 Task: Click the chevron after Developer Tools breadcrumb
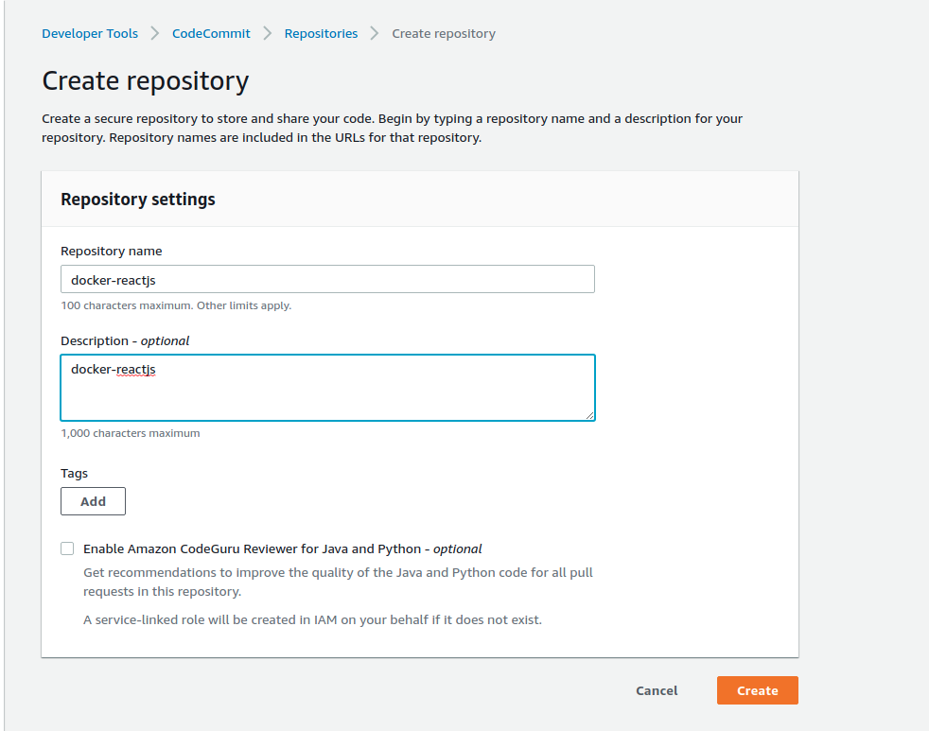(x=155, y=33)
